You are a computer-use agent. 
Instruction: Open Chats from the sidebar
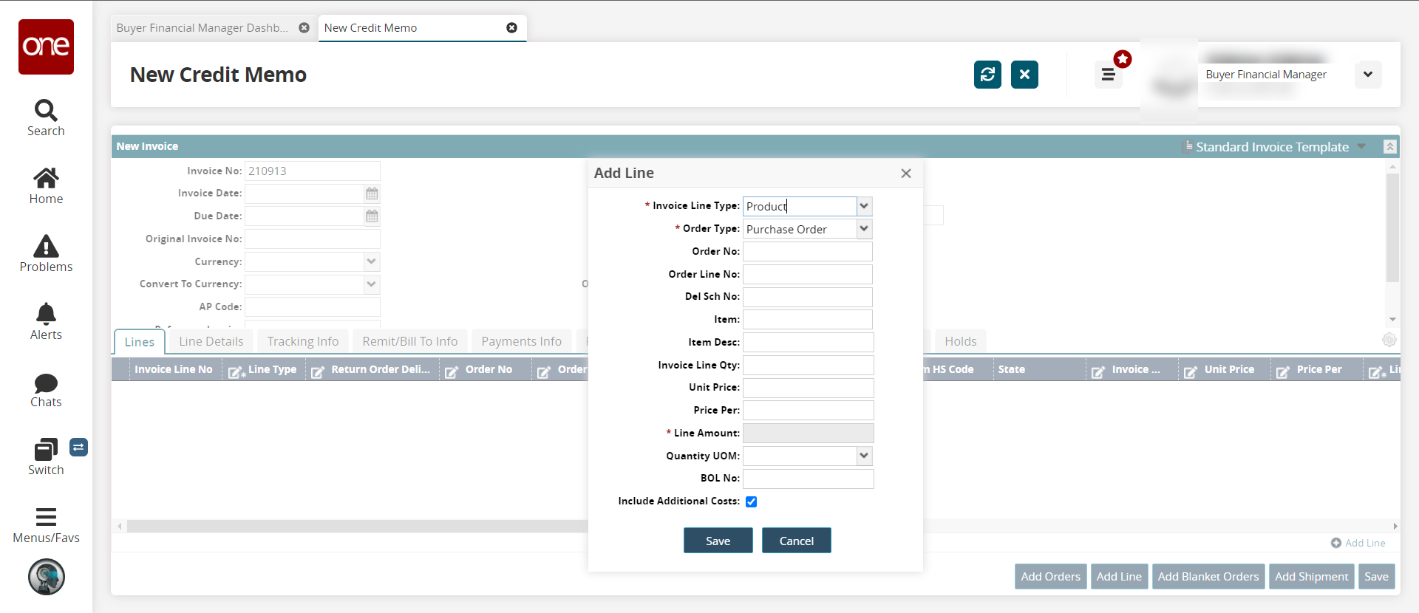point(46,383)
